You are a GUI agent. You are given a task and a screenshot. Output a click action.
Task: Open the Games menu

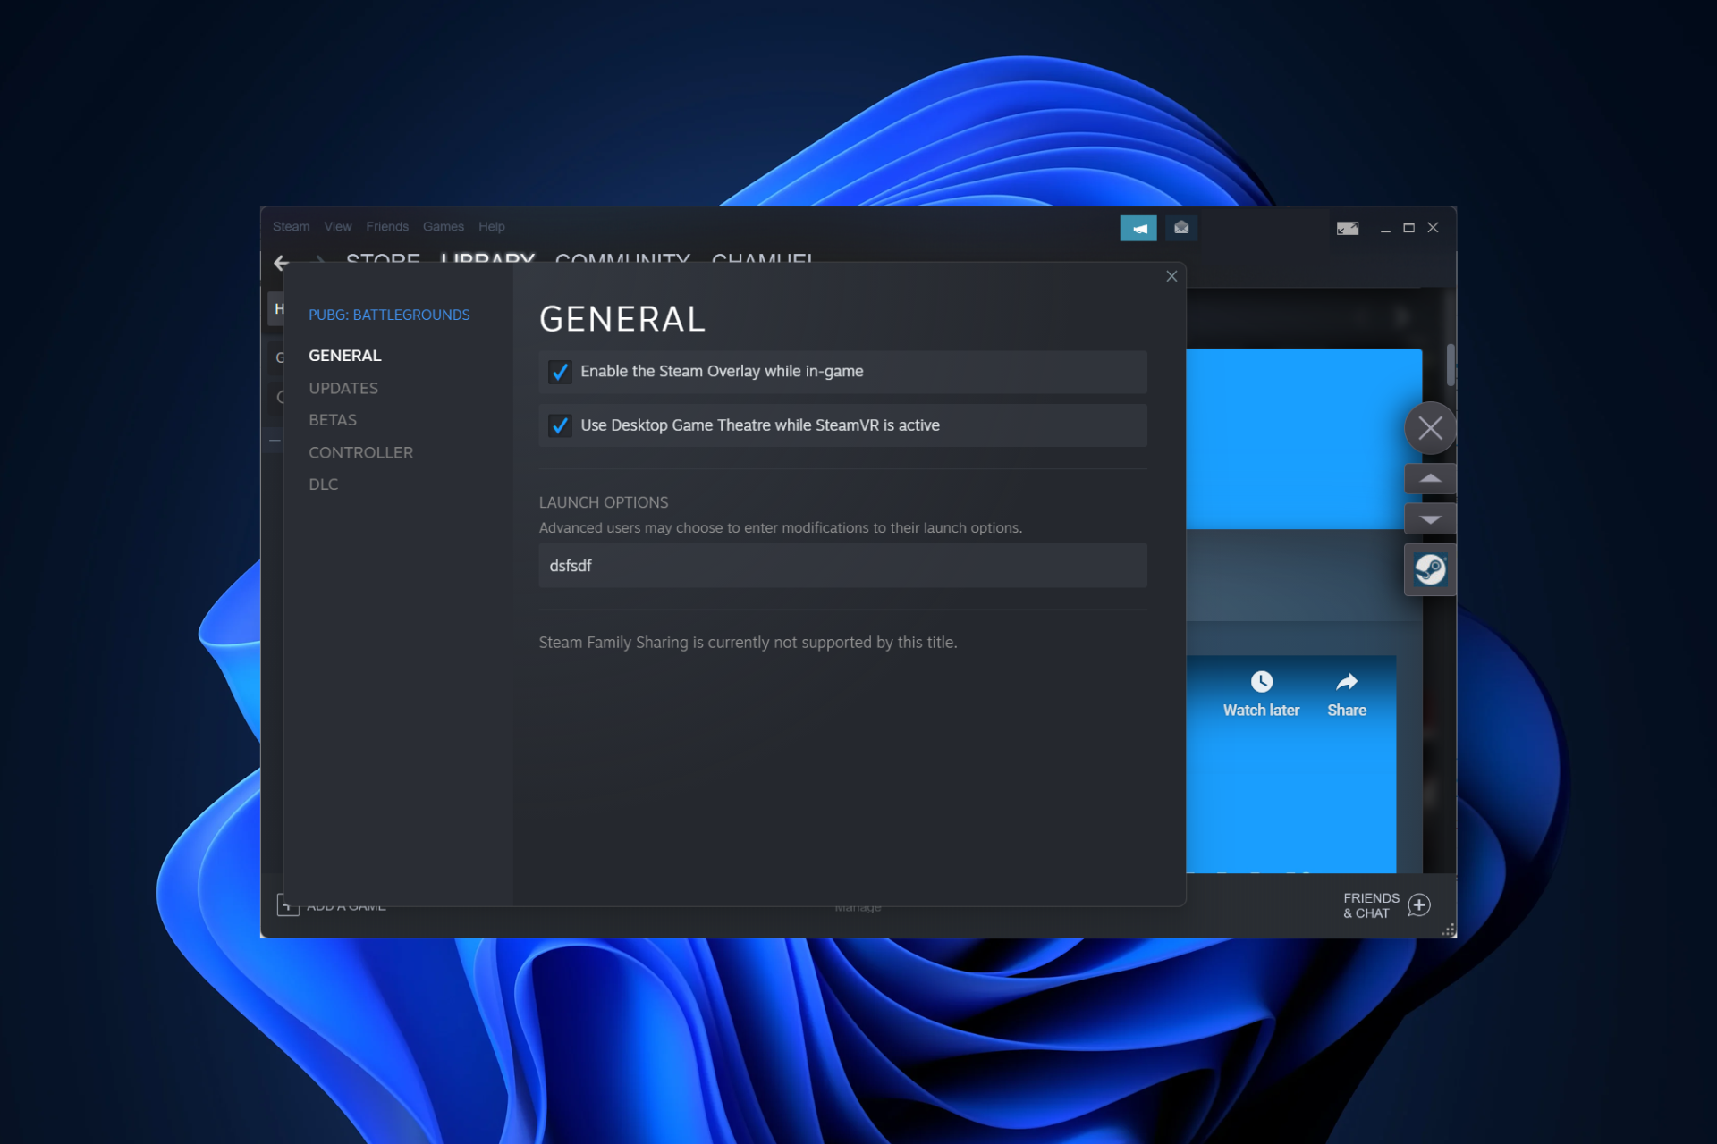click(444, 227)
